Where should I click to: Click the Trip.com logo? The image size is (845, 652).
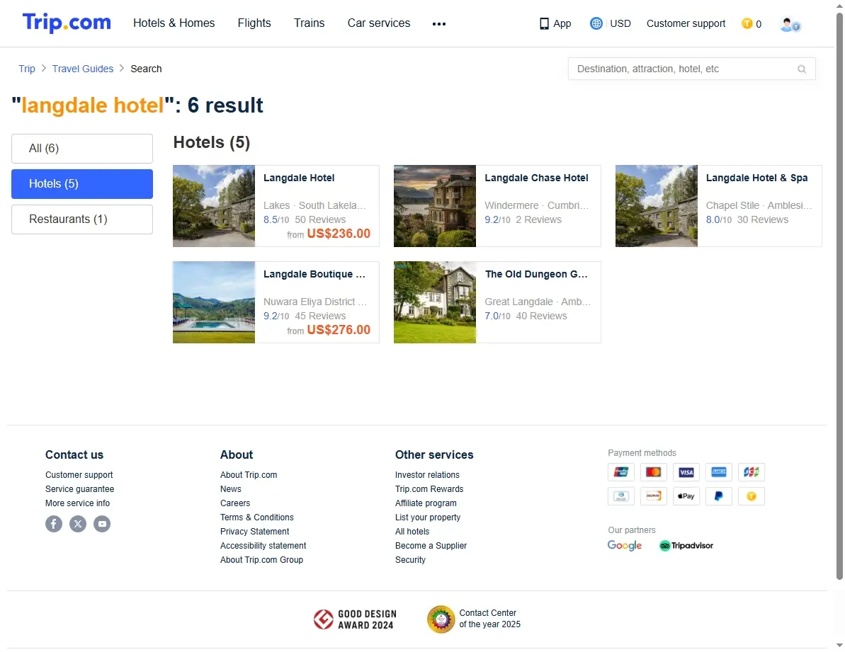point(67,23)
